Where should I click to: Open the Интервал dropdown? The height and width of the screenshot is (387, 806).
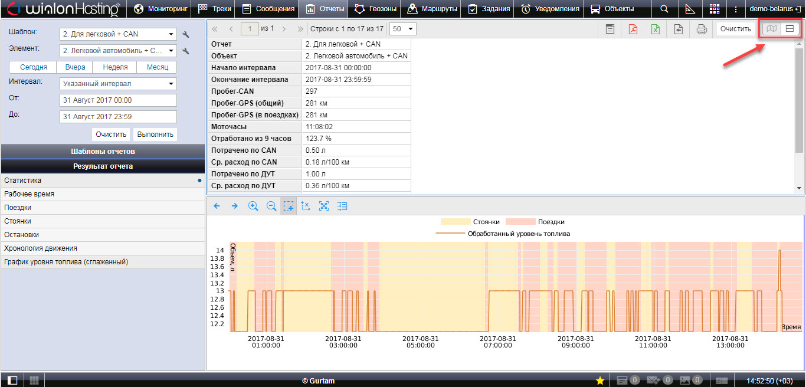(118, 84)
